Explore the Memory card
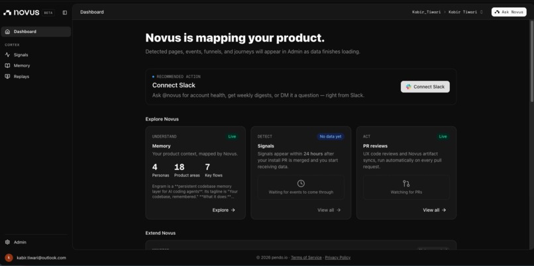 pyautogui.click(x=224, y=210)
